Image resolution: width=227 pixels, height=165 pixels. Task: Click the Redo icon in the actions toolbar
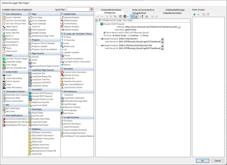pos(102,17)
